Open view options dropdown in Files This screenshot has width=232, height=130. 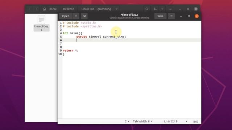162,9
